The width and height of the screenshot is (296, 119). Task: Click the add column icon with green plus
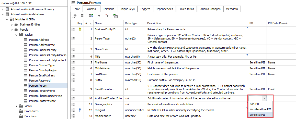(x=91, y=16)
